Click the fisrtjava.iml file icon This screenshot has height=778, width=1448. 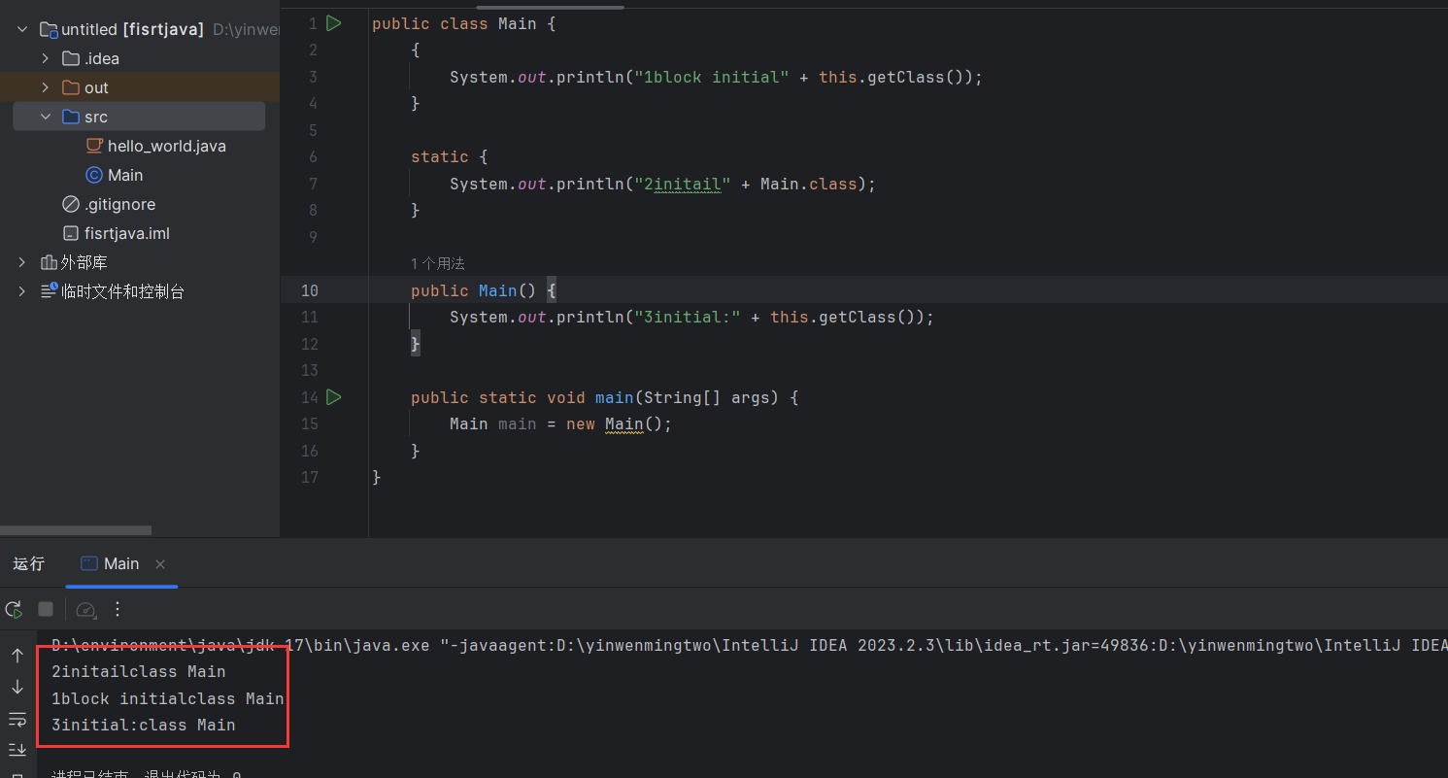tap(70, 233)
